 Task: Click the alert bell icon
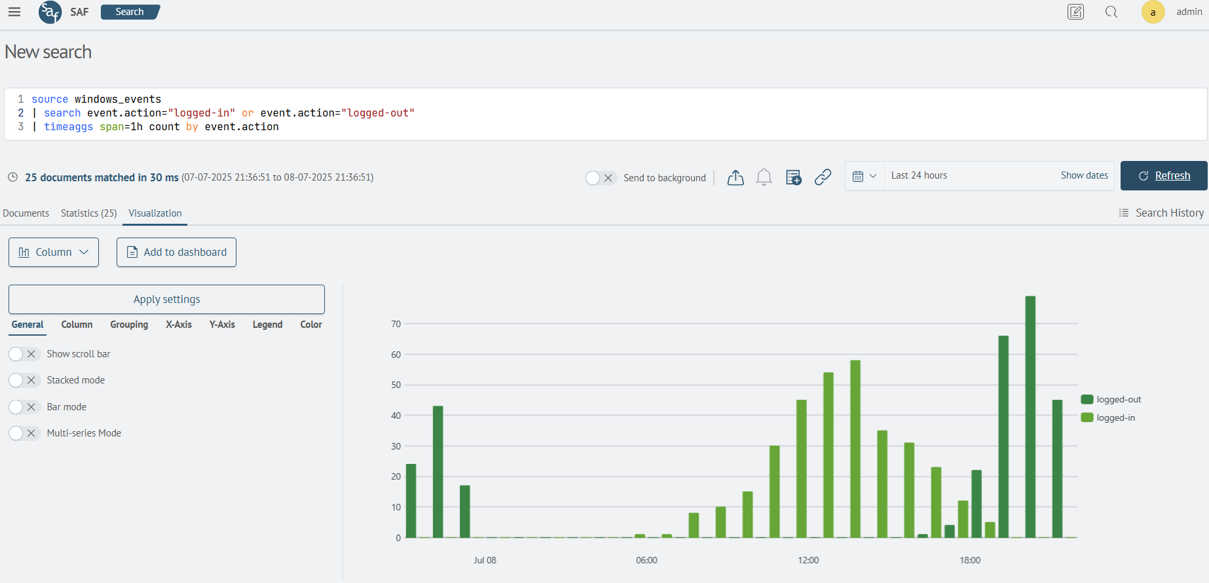pyautogui.click(x=764, y=177)
